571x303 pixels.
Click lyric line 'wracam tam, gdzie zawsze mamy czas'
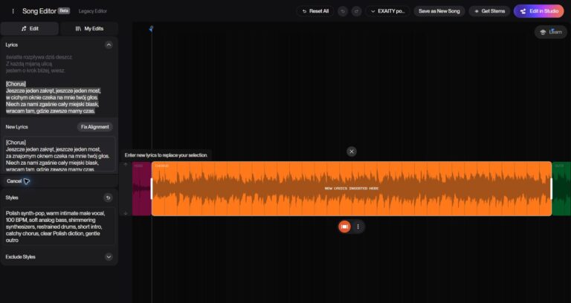click(x=51, y=111)
